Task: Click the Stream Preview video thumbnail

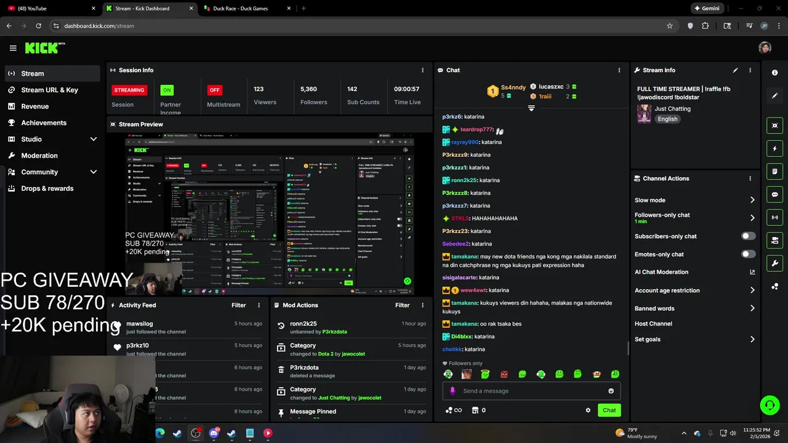Action: [x=270, y=215]
